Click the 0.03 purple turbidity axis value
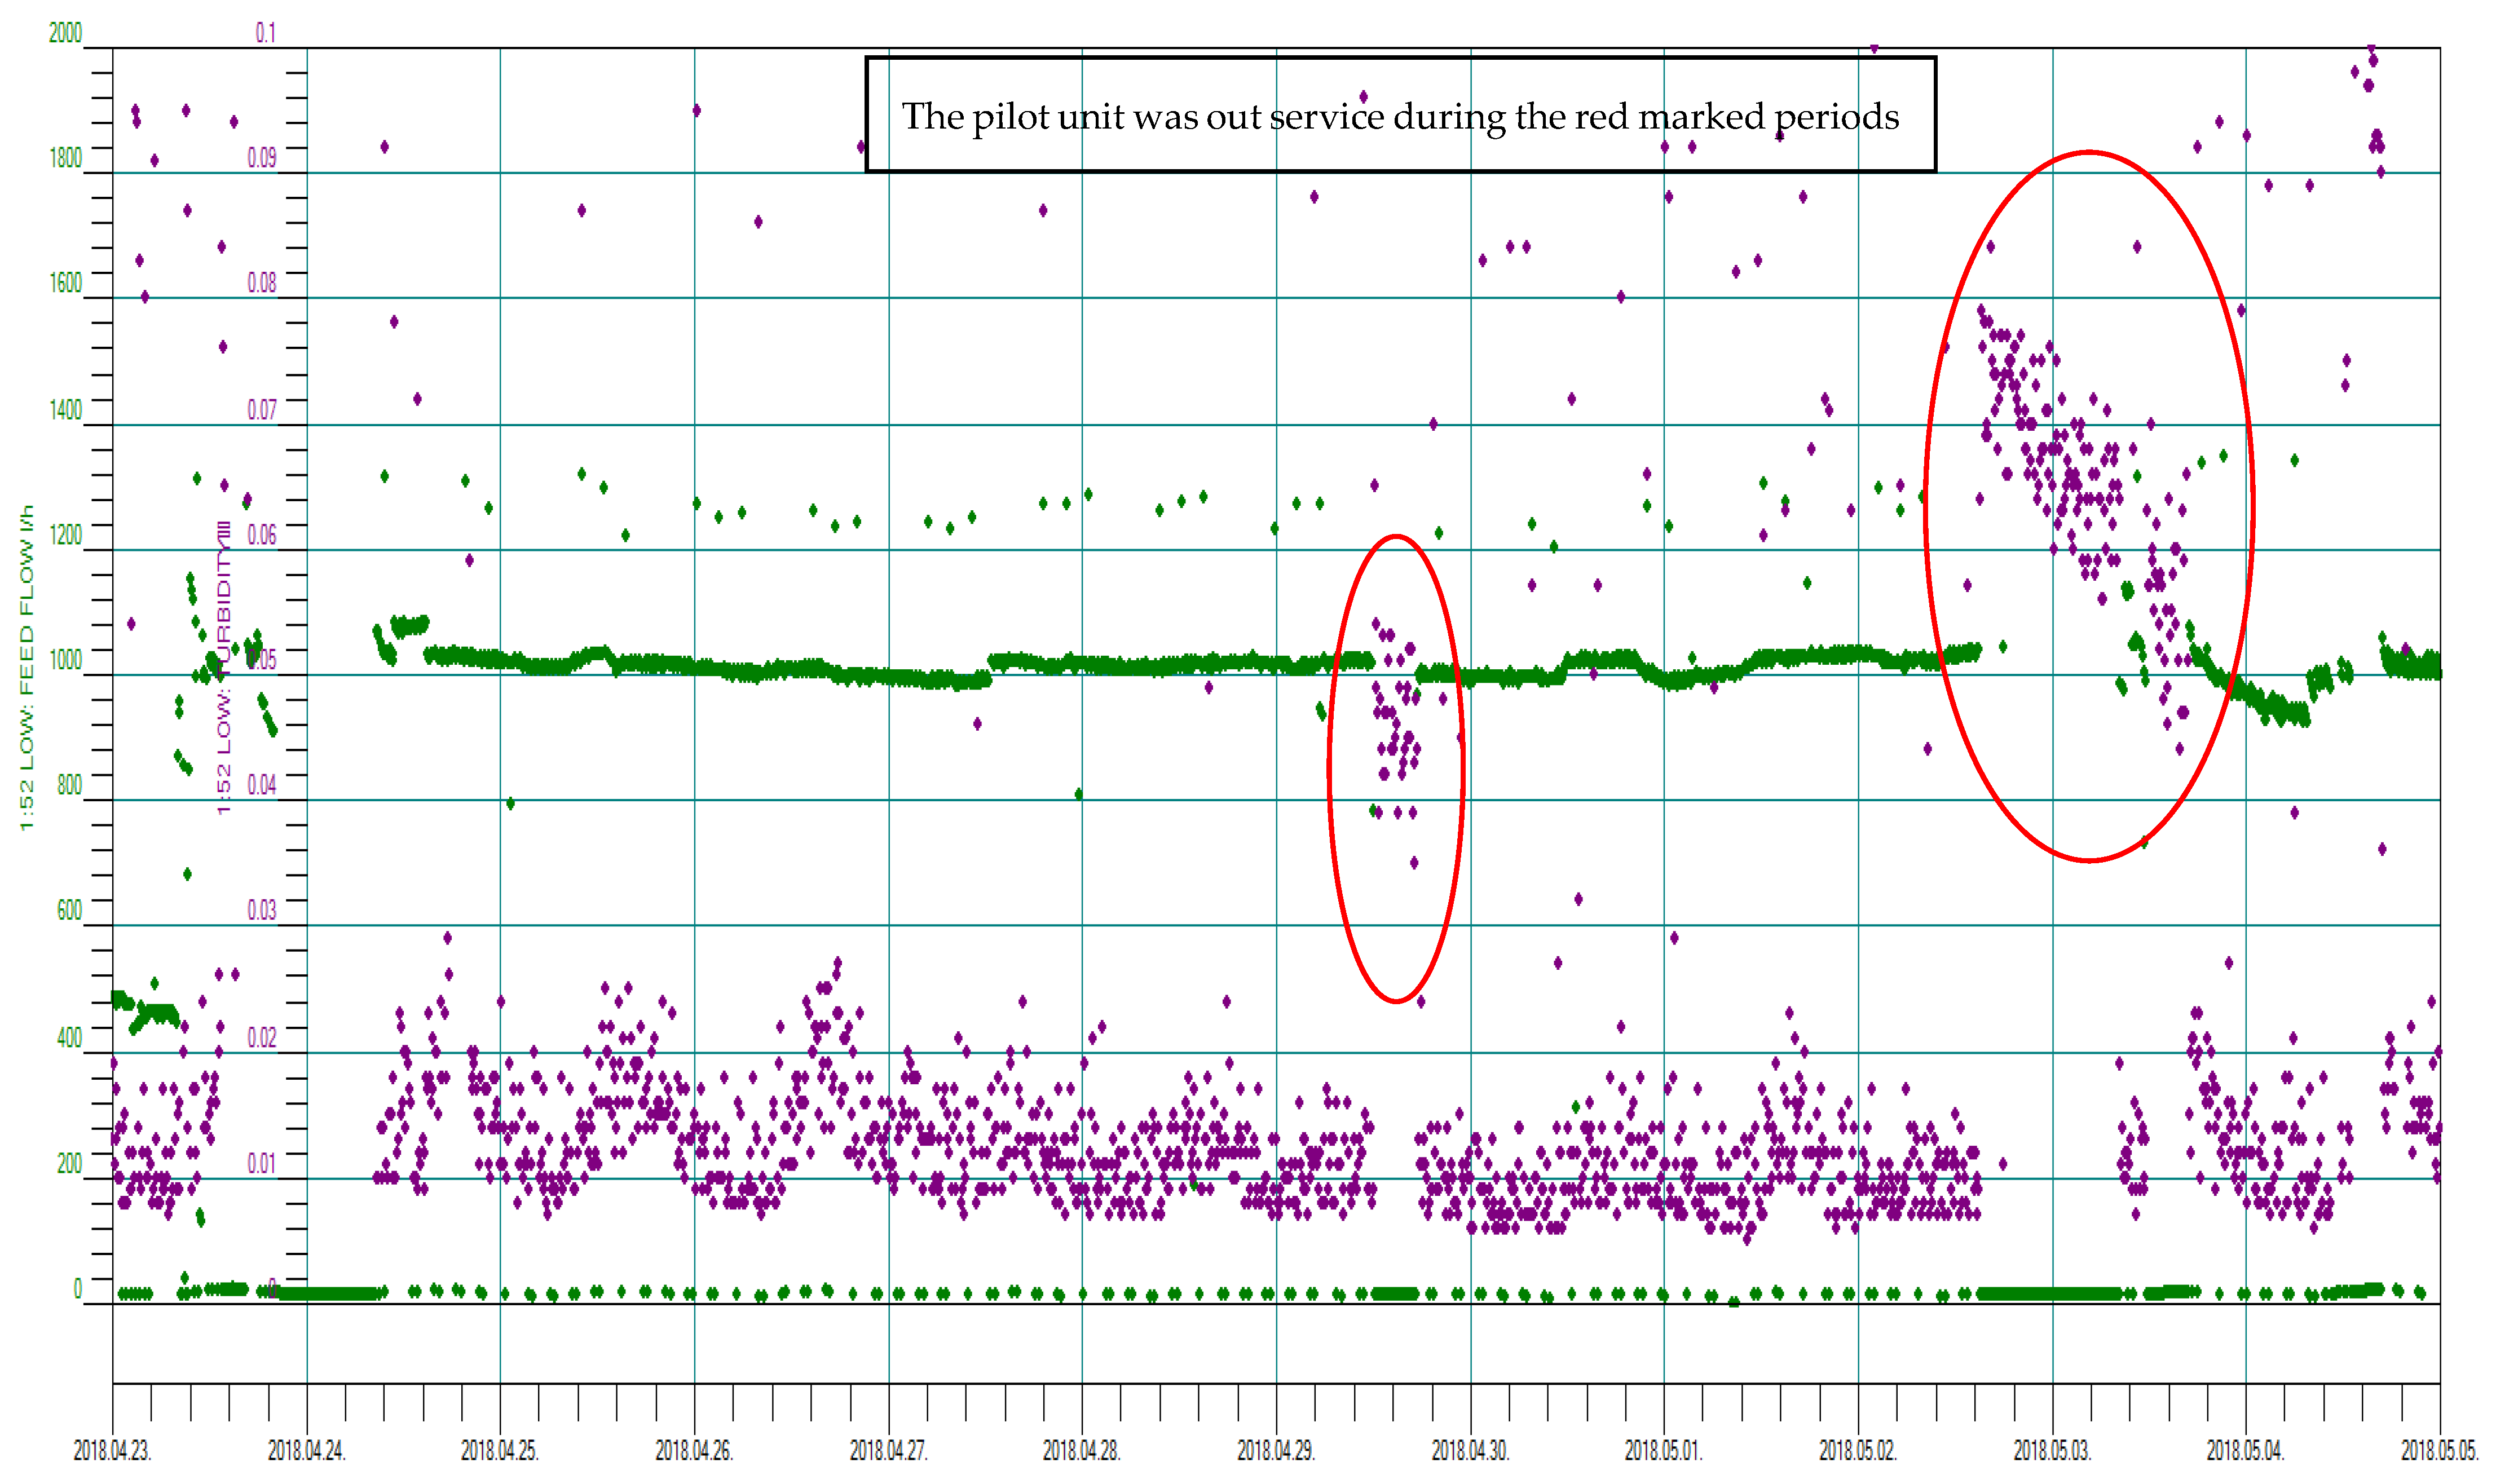Image resolution: width=2496 pixels, height=1484 pixels. (262, 909)
